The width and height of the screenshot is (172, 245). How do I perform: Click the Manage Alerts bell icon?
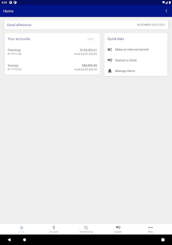click(110, 71)
